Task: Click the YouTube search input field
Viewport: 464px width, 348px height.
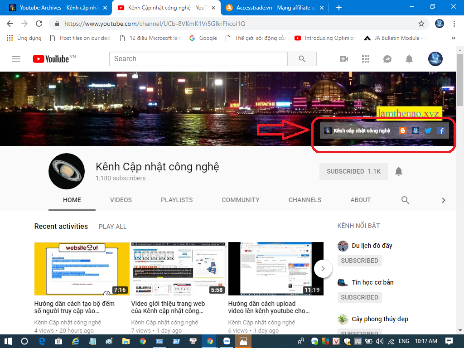Action: (198, 59)
